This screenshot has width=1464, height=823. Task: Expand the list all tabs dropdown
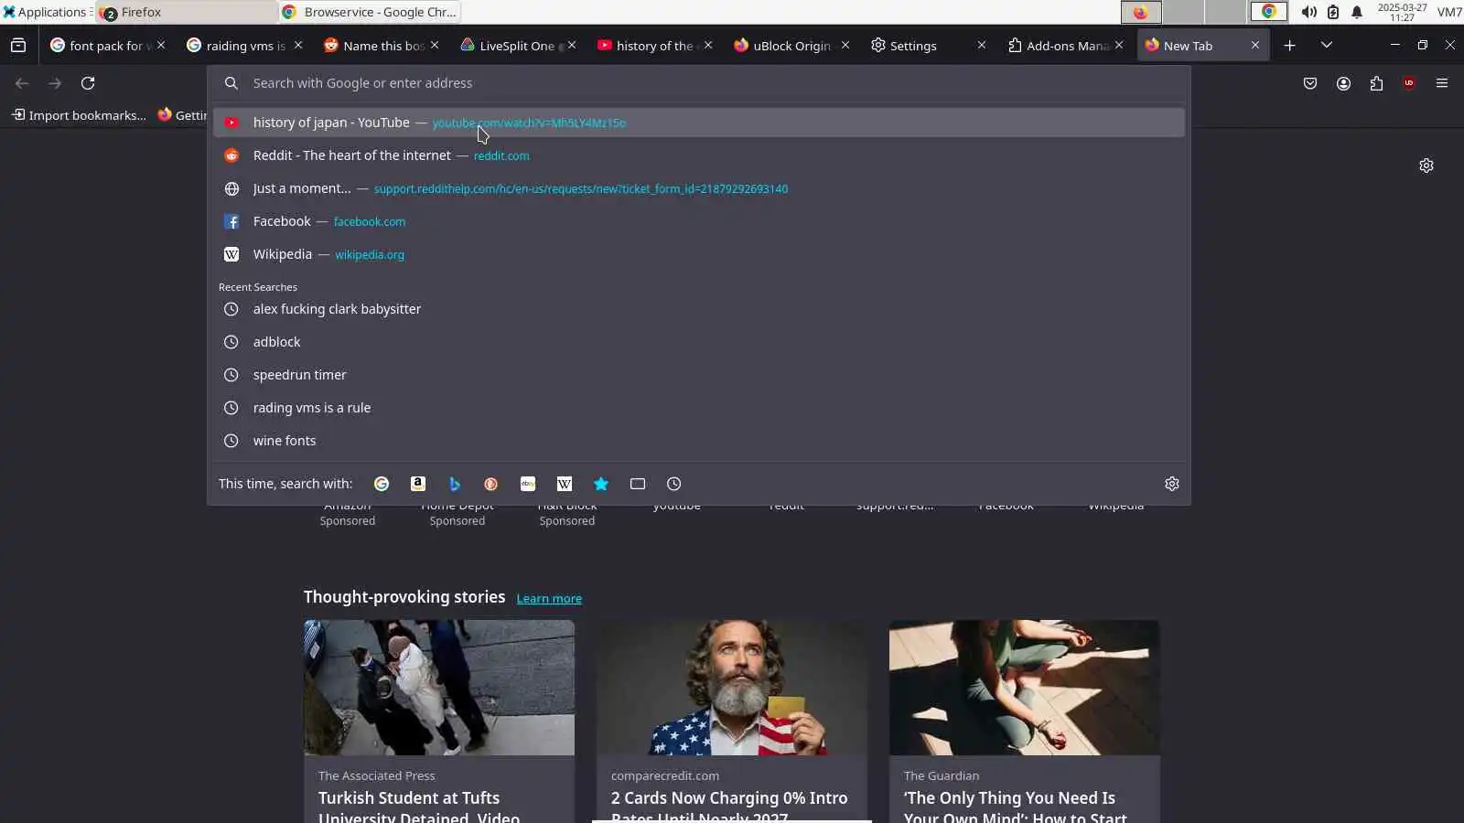pyautogui.click(x=1326, y=46)
